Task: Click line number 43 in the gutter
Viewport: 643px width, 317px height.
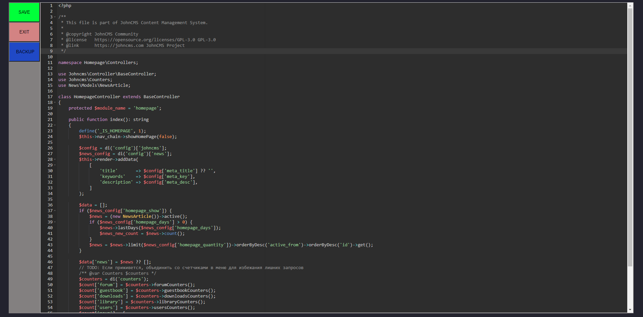Action: click(x=50, y=245)
